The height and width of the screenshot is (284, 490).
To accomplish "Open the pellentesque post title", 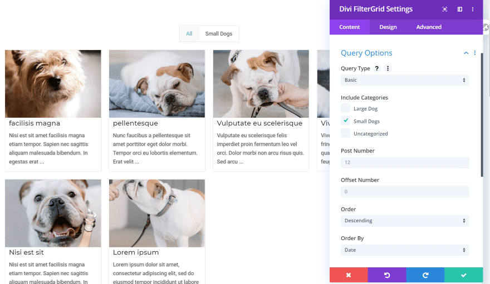I will pos(135,123).
